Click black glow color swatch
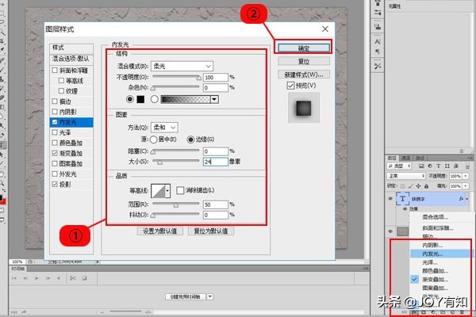Image resolution: width=476 pixels, height=317 pixels. coord(140,99)
